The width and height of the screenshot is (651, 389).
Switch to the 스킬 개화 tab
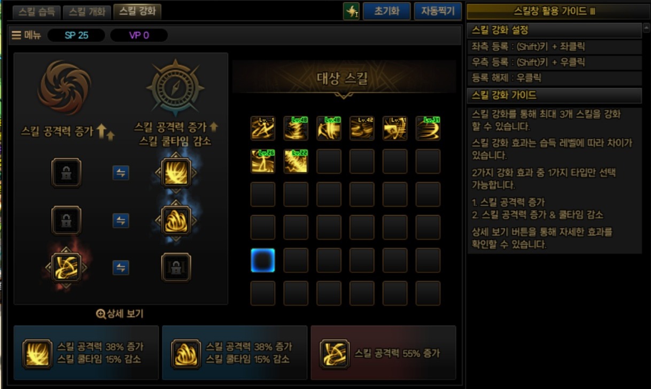(x=87, y=12)
